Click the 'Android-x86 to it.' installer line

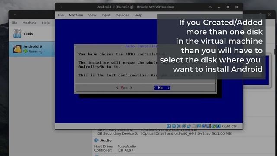click(x=100, y=67)
